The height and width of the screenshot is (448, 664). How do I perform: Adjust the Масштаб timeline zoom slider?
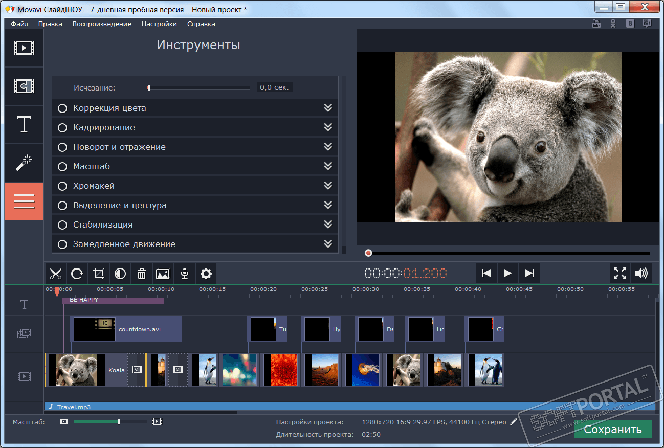point(110,421)
